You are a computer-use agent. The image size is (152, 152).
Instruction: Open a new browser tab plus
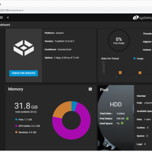[x=1, y=4]
